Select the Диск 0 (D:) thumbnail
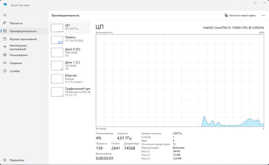 coord(57,52)
